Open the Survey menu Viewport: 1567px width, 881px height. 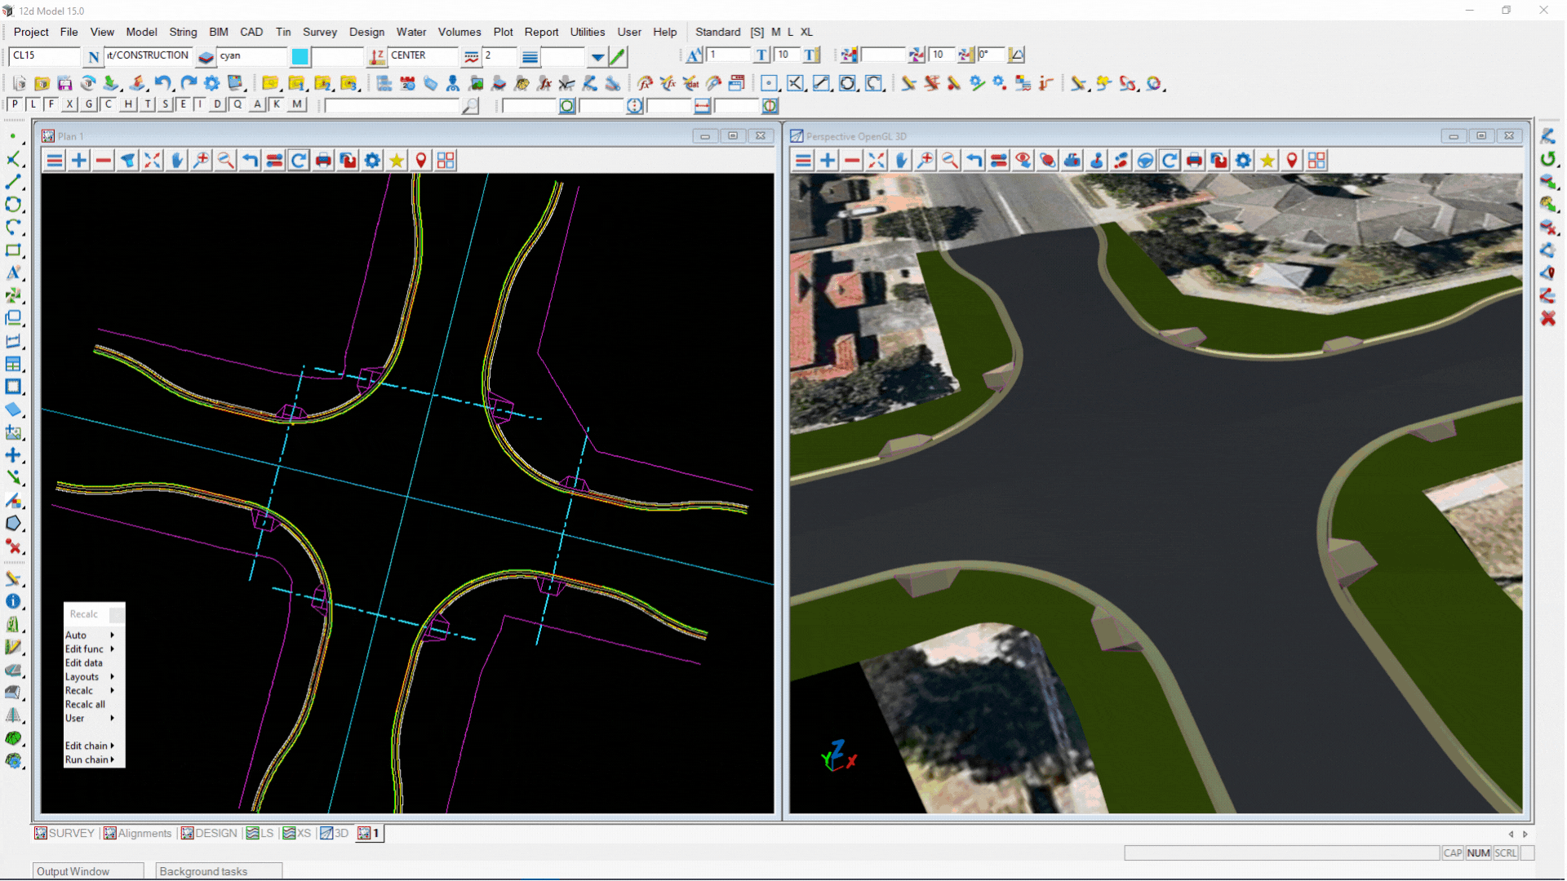(319, 32)
